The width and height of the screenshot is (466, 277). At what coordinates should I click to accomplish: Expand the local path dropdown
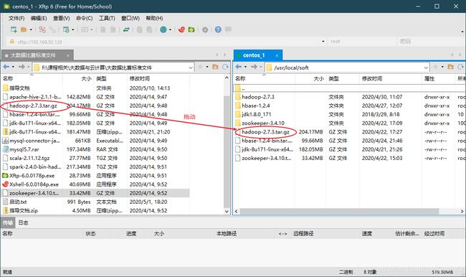[191, 68]
